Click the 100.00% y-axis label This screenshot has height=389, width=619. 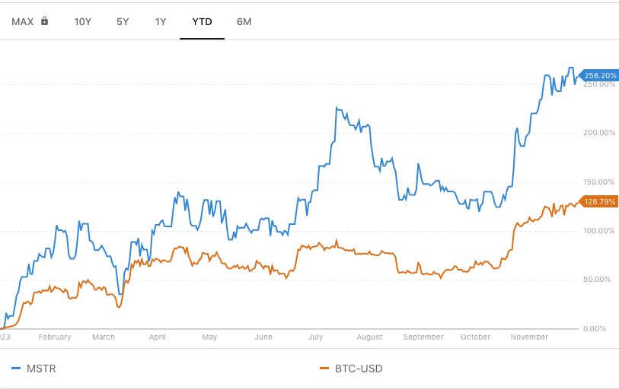click(x=599, y=230)
